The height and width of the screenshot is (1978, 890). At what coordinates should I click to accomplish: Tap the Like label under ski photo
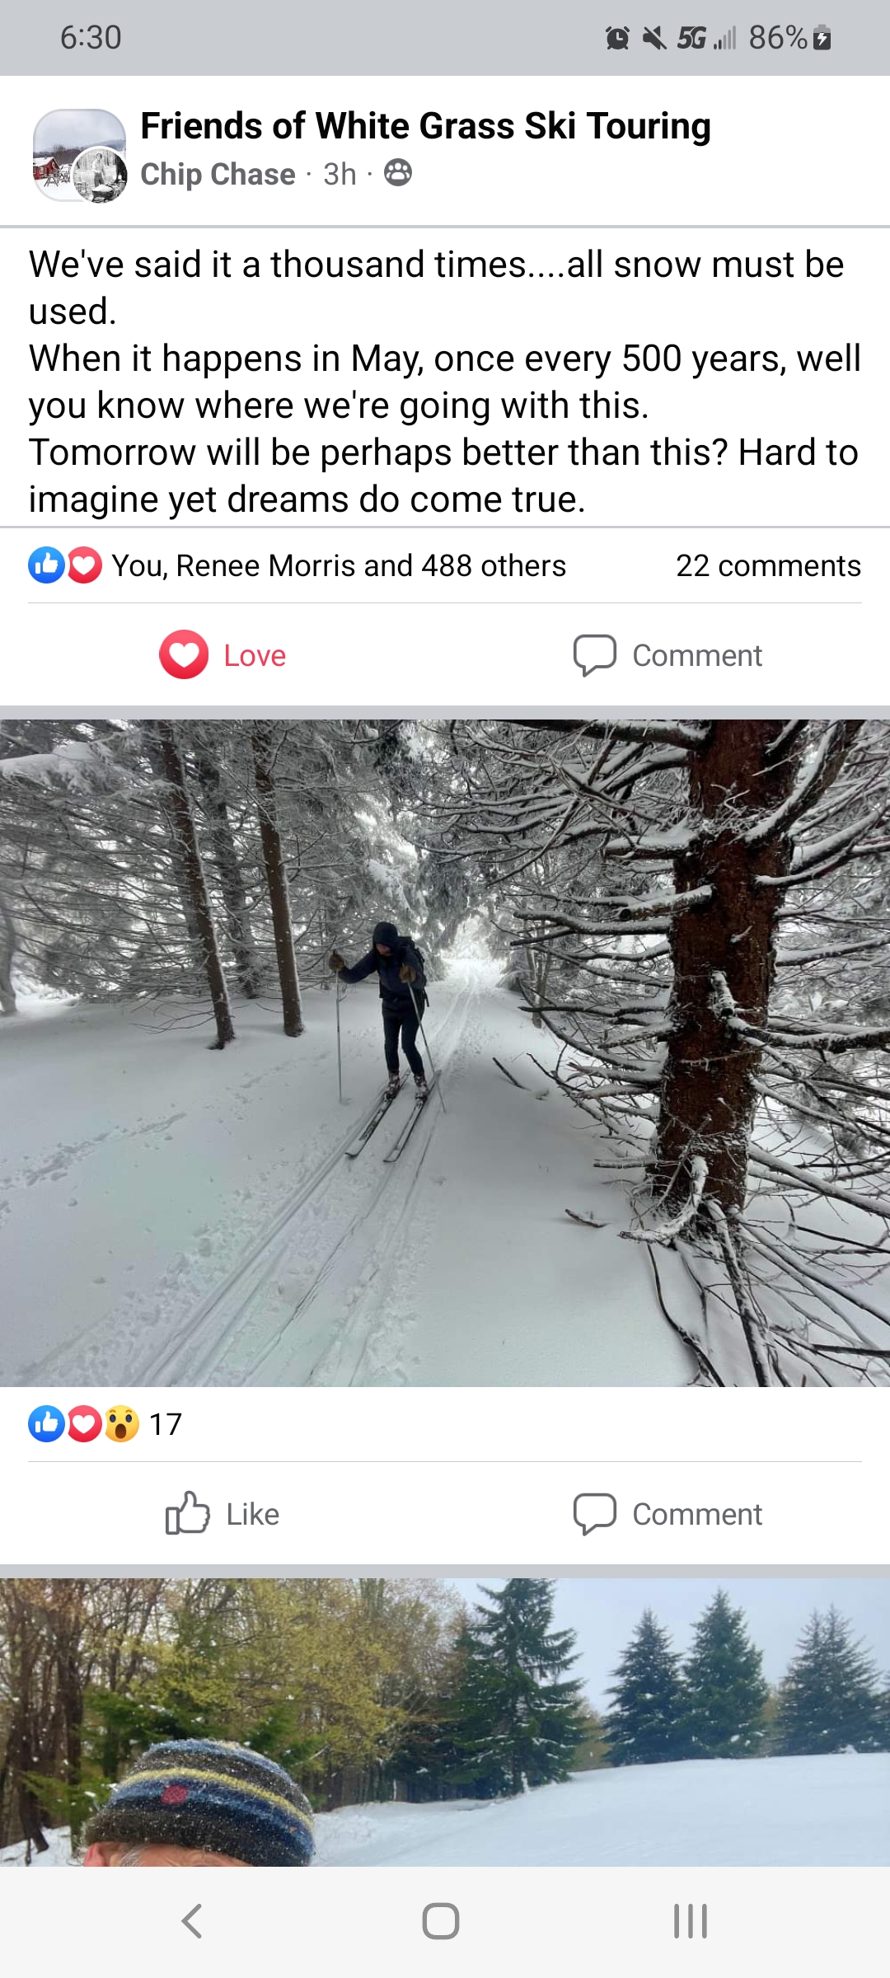pyautogui.click(x=253, y=1515)
